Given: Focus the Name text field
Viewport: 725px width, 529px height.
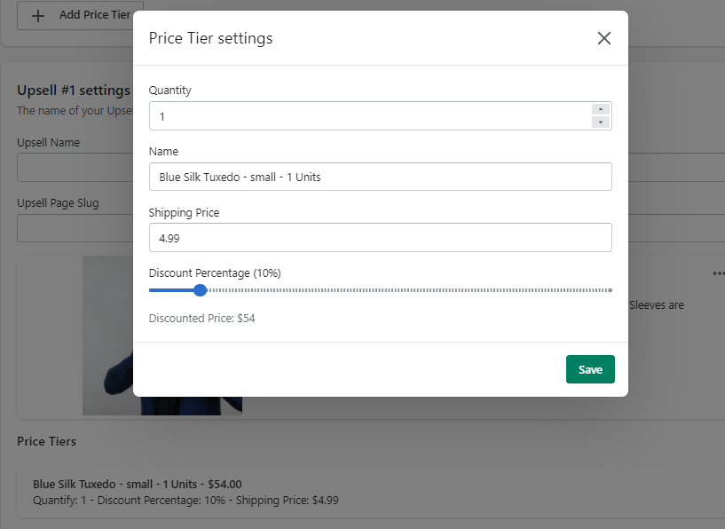Looking at the screenshot, I should click(x=380, y=177).
